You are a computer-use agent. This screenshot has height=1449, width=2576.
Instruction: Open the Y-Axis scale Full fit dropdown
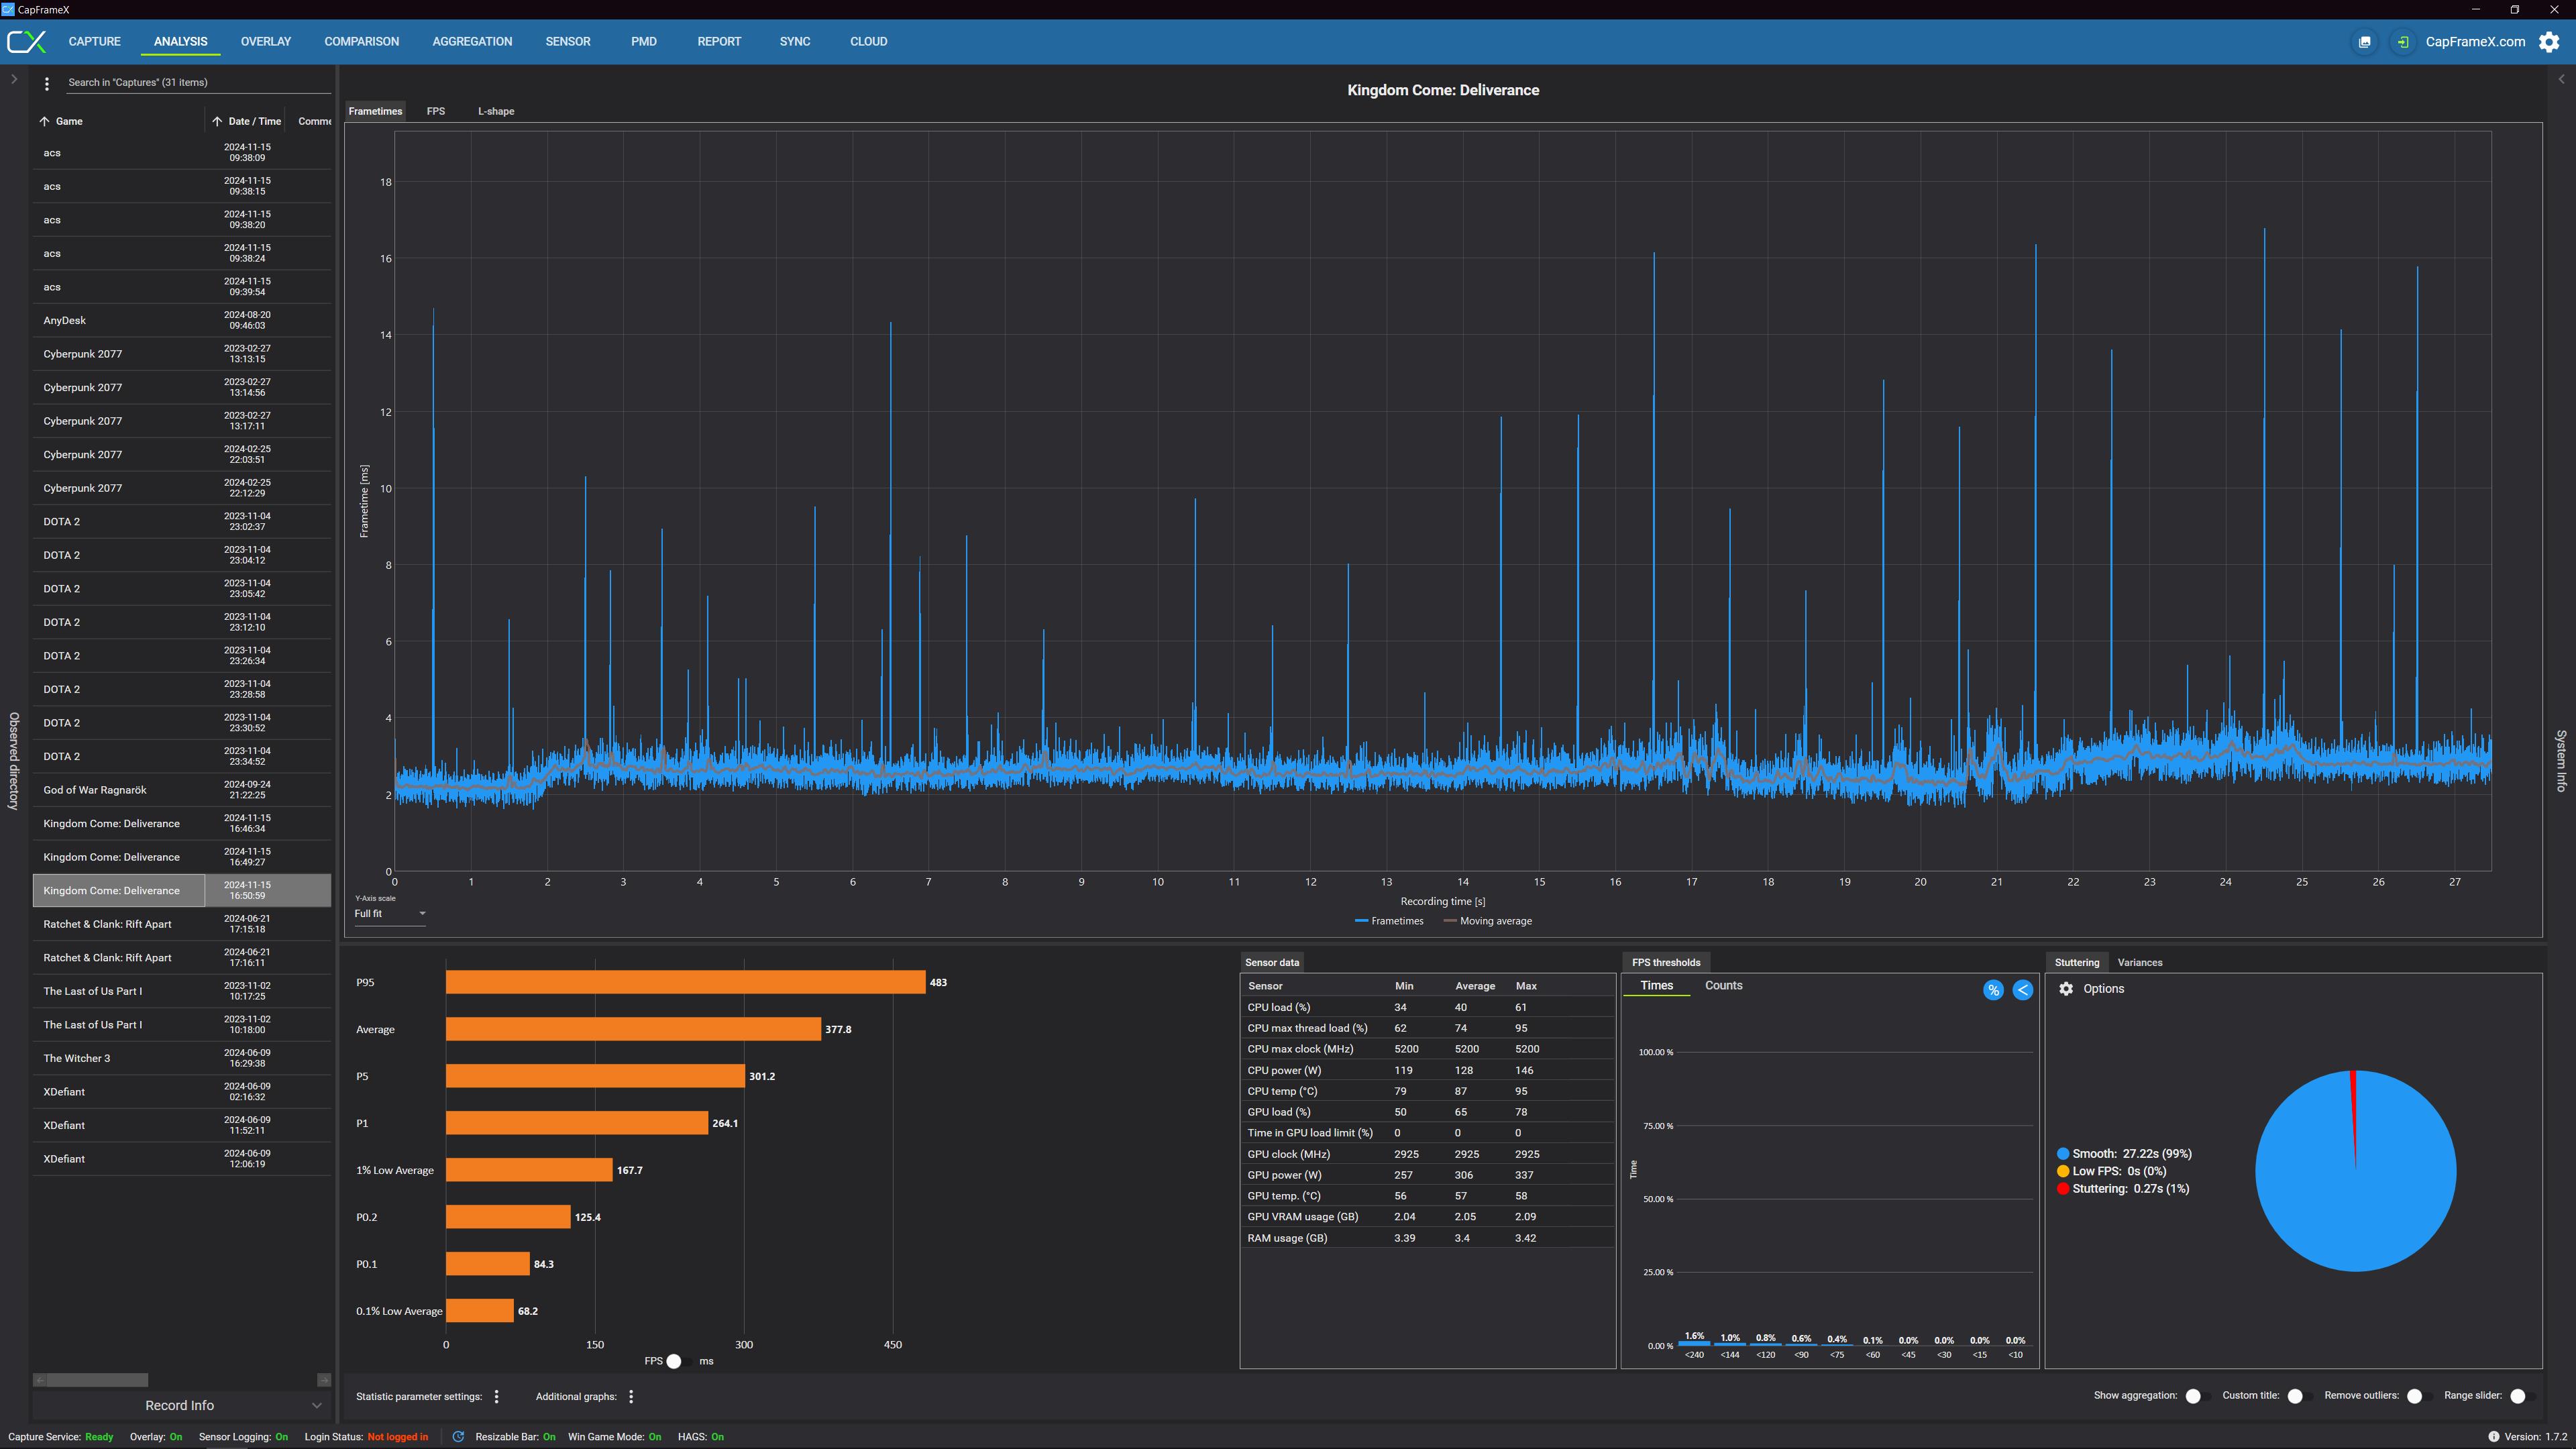[390, 913]
